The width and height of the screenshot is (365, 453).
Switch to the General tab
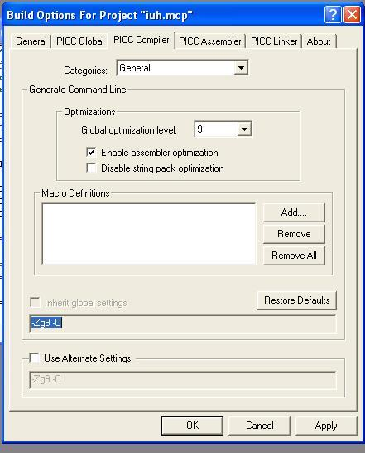tap(31, 41)
